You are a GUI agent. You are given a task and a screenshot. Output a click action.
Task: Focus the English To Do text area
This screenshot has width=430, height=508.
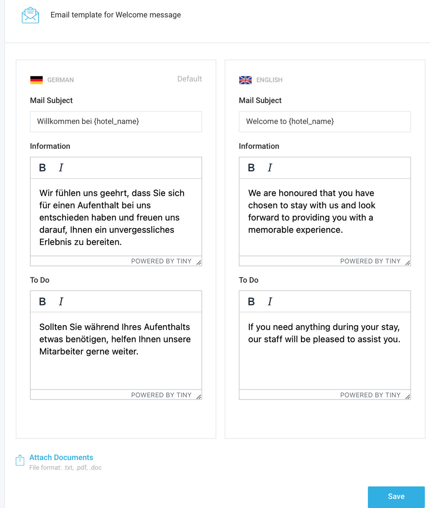[x=325, y=351]
